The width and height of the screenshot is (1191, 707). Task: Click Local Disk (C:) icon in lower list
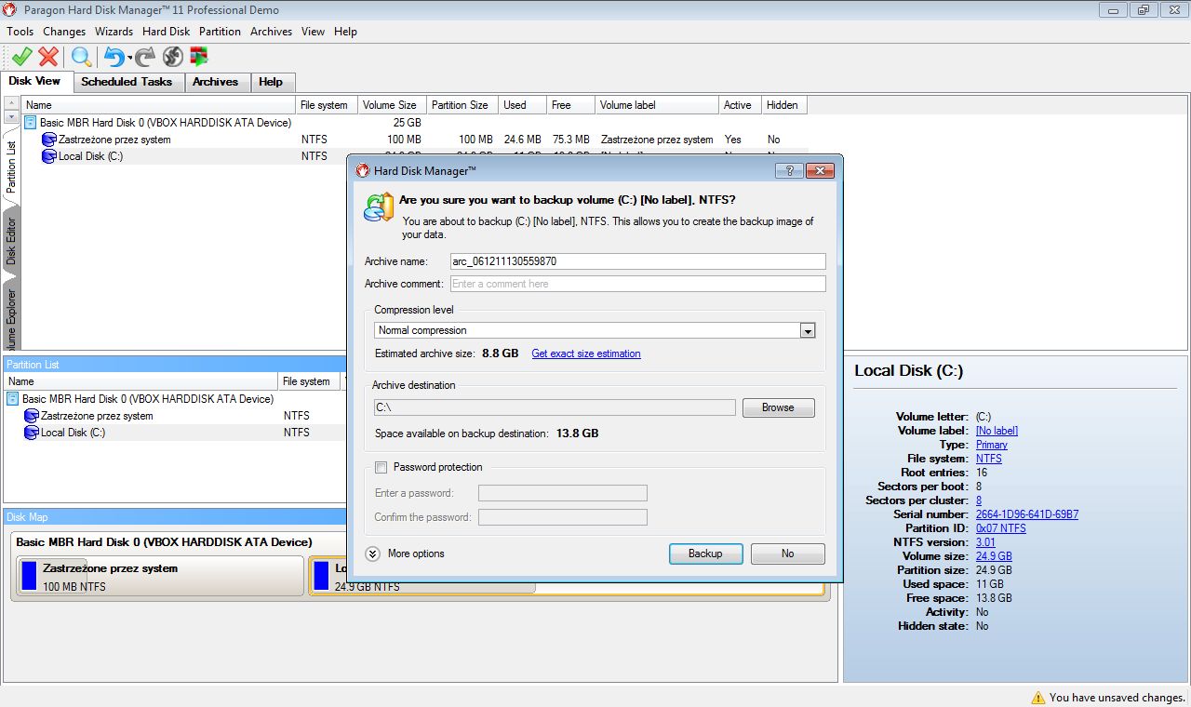(32, 433)
